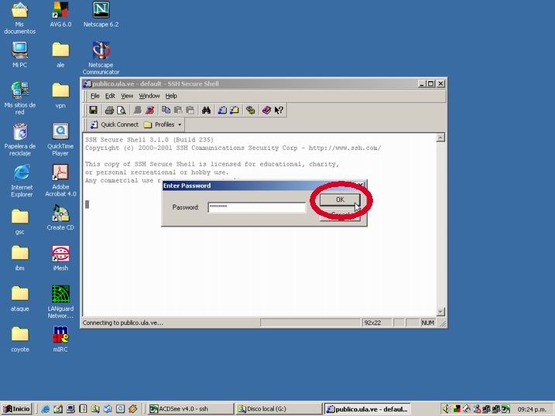This screenshot has width=555, height=416.
Task: Open the Inicio start button
Action: point(16,409)
